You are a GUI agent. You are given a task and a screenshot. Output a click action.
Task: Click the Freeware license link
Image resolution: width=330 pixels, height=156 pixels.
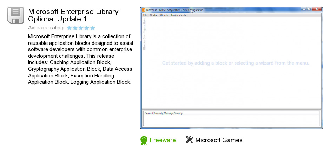click(163, 140)
